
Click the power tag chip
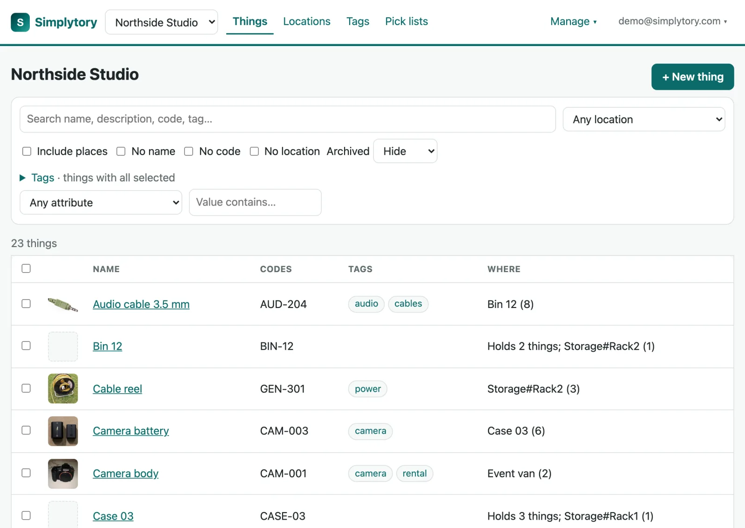[x=368, y=389]
